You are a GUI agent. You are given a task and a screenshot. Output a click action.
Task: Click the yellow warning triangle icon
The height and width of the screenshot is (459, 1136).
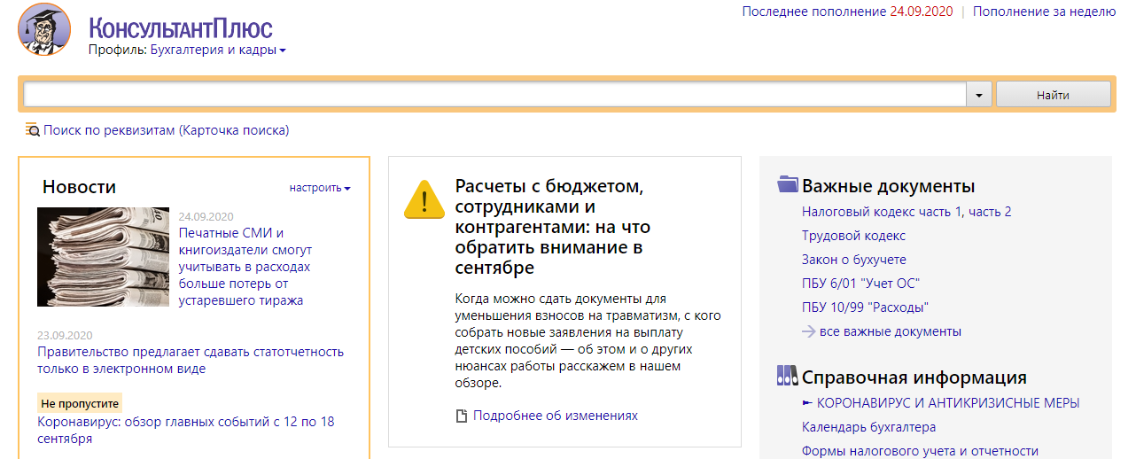424,198
